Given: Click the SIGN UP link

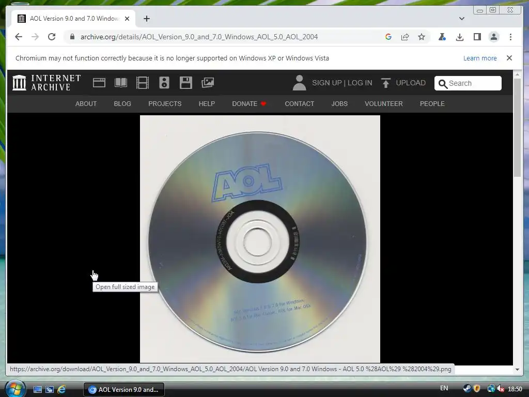Looking at the screenshot, I should (x=326, y=83).
